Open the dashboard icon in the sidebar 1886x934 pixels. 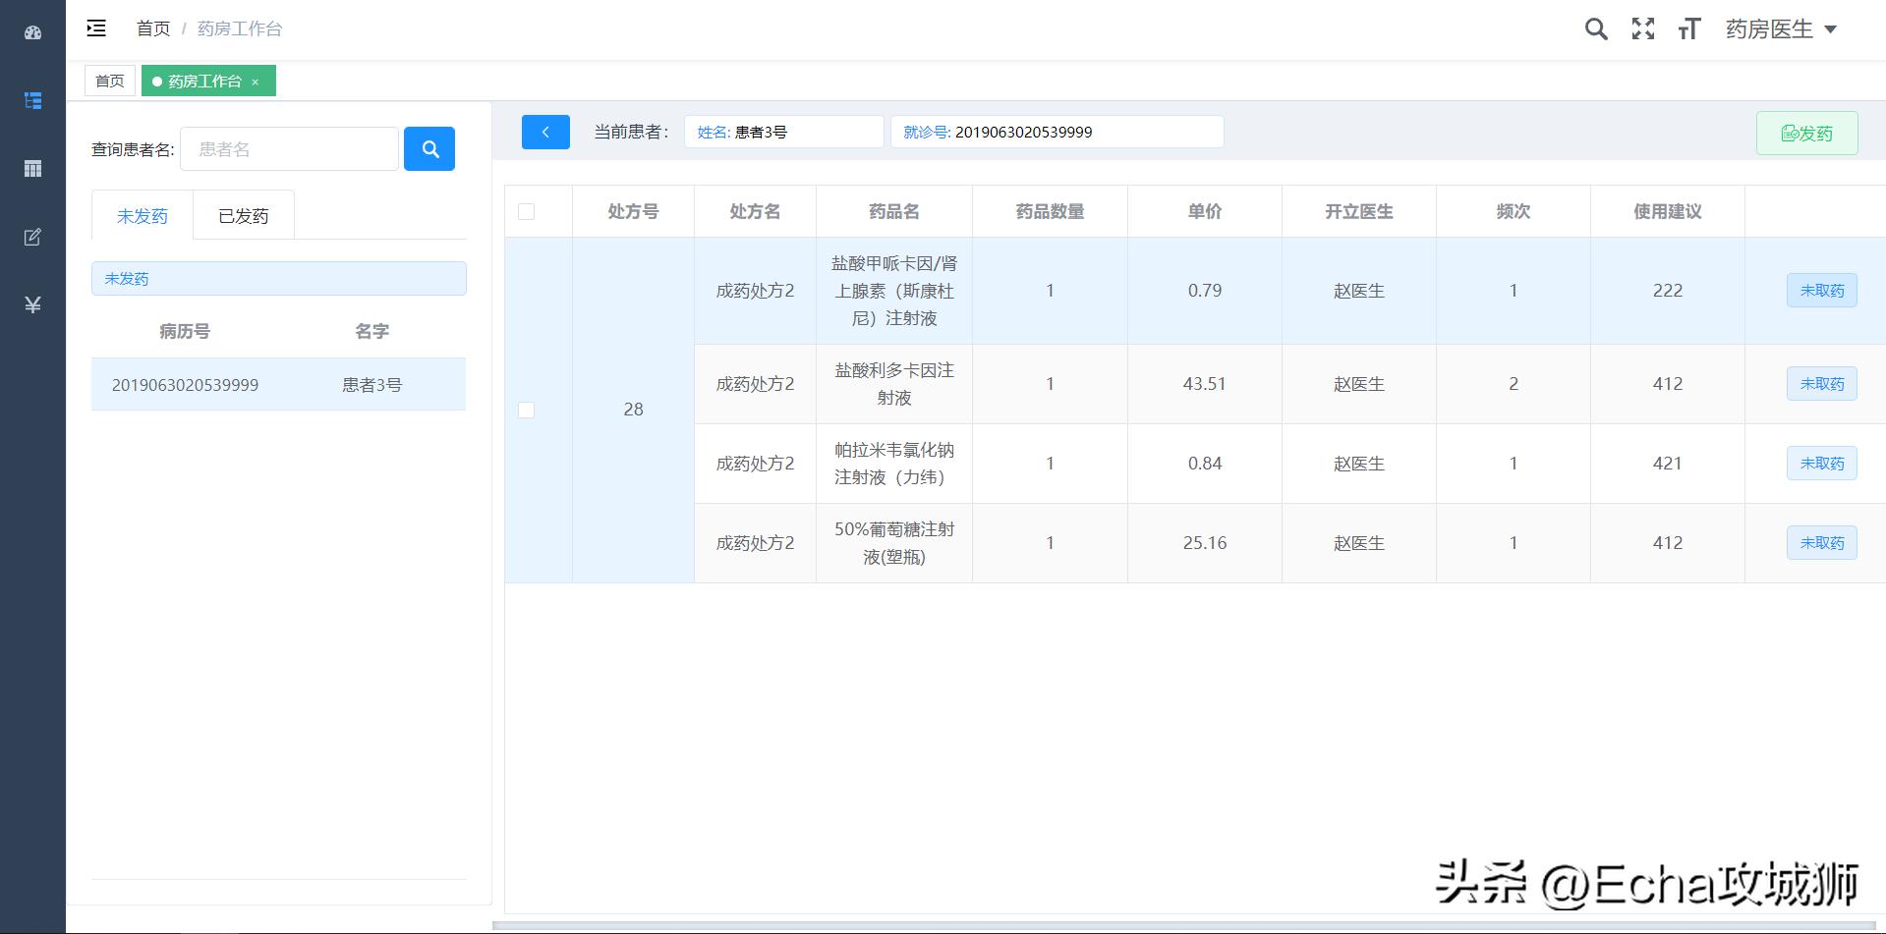coord(32,31)
